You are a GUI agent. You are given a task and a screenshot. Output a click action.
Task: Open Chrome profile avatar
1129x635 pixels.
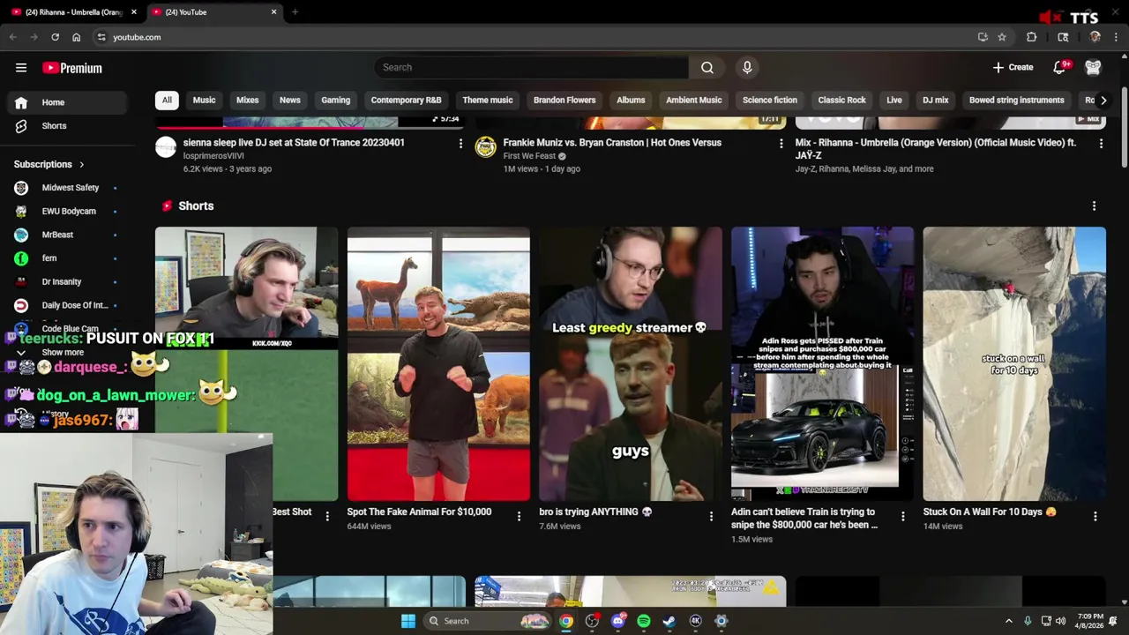tap(1095, 37)
